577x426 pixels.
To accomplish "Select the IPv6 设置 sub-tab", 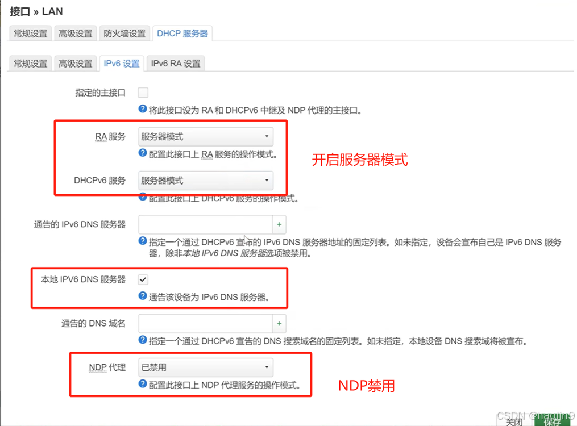I will click(122, 64).
